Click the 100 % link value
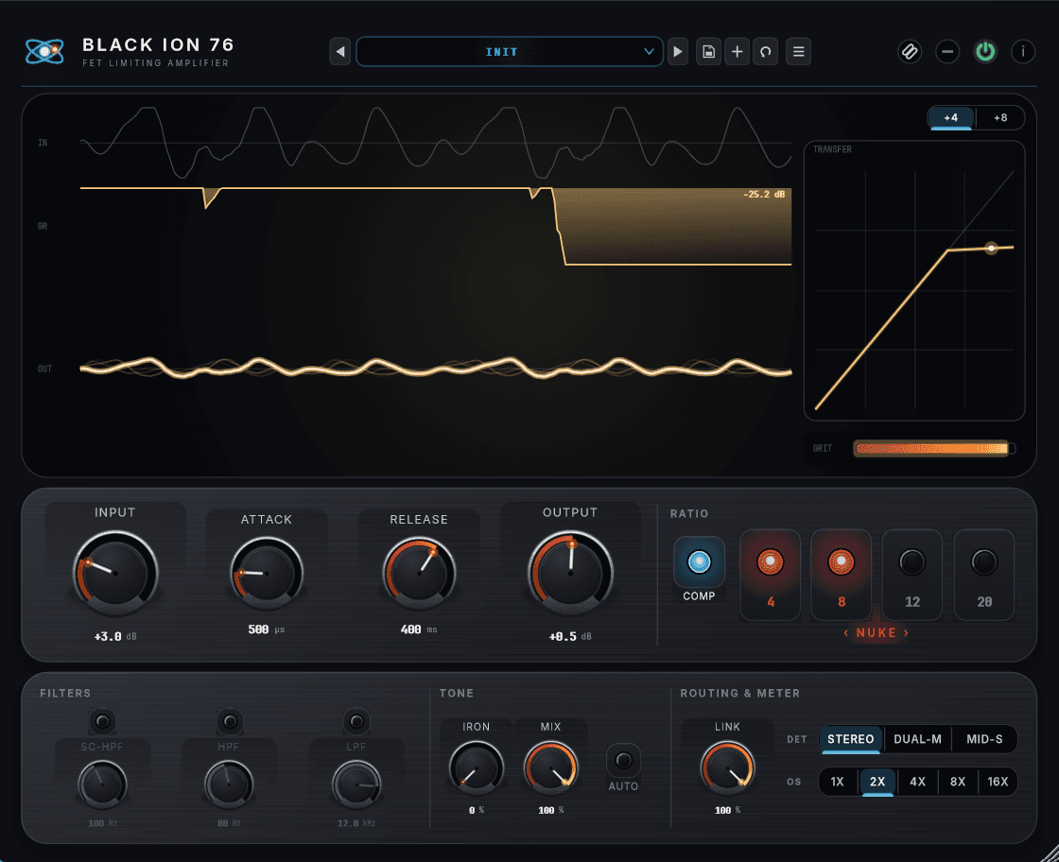This screenshot has height=862, width=1059. [x=727, y=810]
